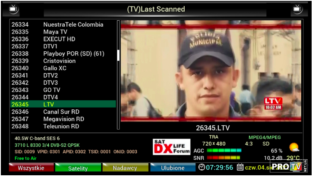This screenshot has width=312, height=177.
Task: Open the blue Ulubione favorites list
Action: click(x=173, y=168)
